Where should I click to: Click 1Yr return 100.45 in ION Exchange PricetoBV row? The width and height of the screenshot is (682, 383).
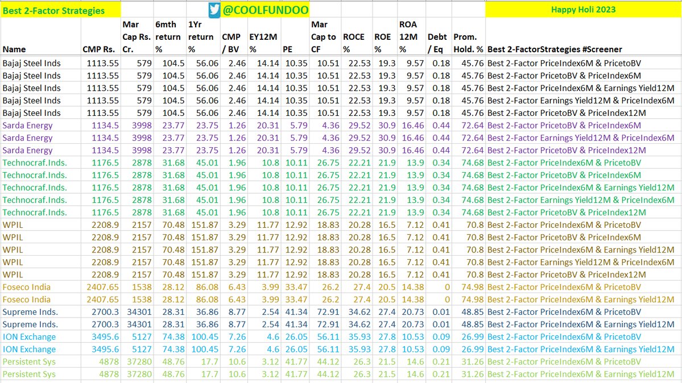click(204, 336)
